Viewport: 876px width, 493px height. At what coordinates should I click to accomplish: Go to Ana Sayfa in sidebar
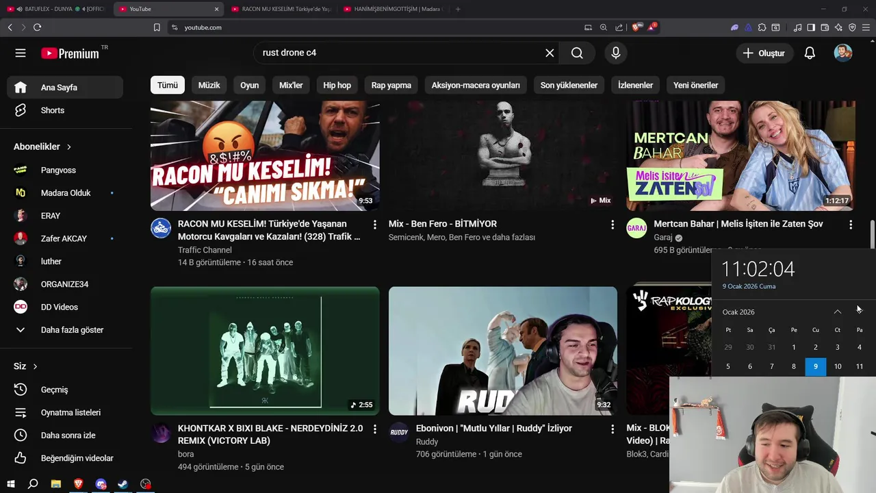click(x=65, y=88)
